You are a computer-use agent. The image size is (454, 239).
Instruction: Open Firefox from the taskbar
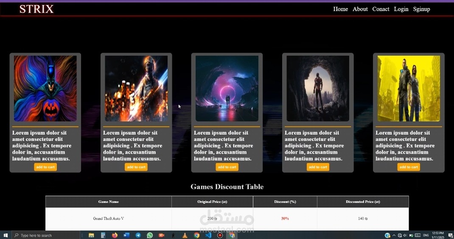point(115,235)
